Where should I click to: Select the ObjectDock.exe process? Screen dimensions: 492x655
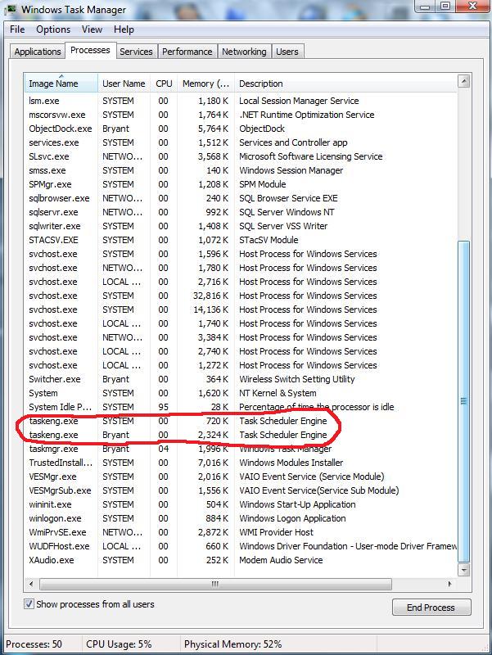[x=241, y=129]
